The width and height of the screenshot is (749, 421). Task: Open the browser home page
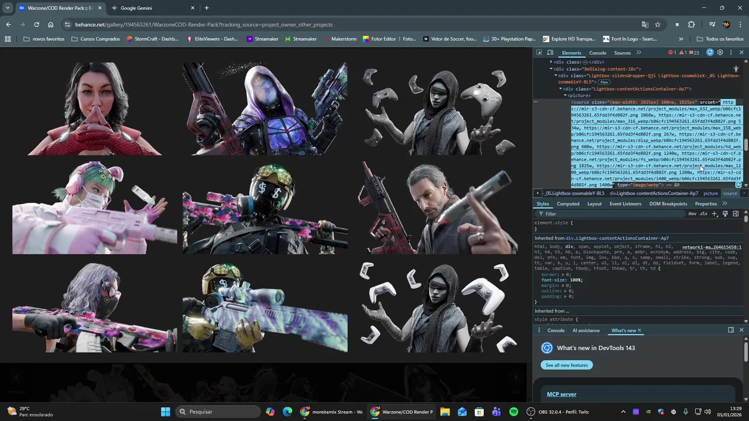pos(51,25)
